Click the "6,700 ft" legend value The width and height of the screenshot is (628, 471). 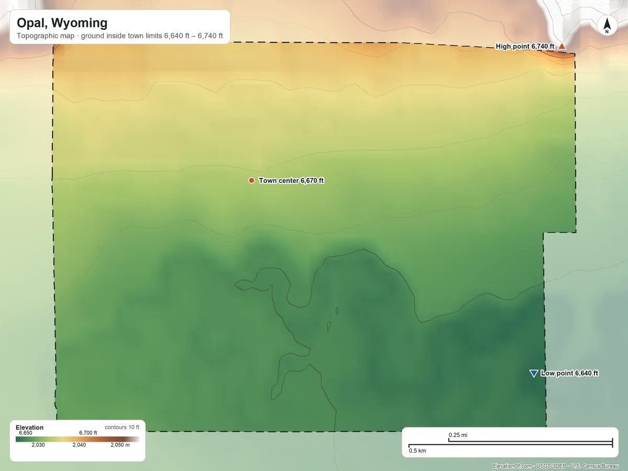[88, 433]
